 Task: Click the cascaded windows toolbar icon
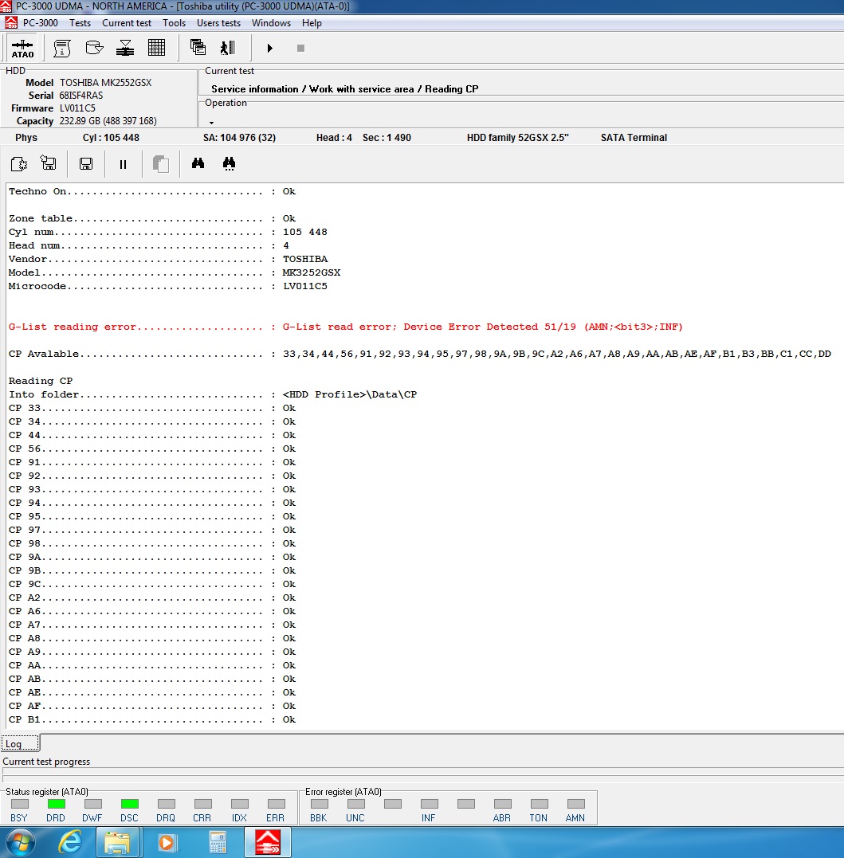198,47
